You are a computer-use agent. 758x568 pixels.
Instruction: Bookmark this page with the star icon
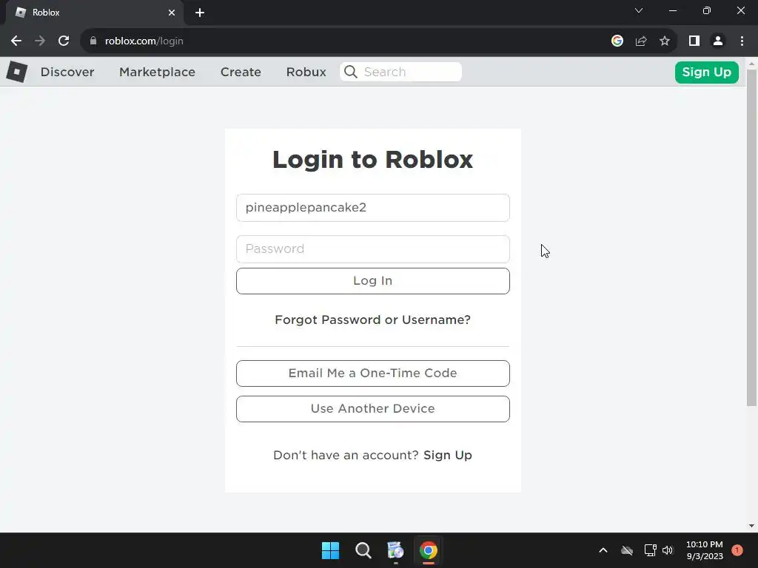pos(665,41)
